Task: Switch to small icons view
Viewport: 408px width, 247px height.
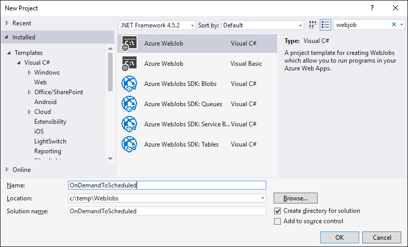Action: click(x=312, y=25)
